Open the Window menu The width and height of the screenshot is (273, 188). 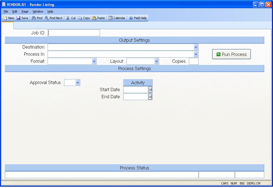point(38,11)
